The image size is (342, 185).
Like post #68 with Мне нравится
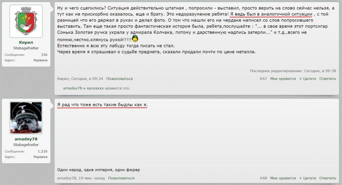(283, 178)
